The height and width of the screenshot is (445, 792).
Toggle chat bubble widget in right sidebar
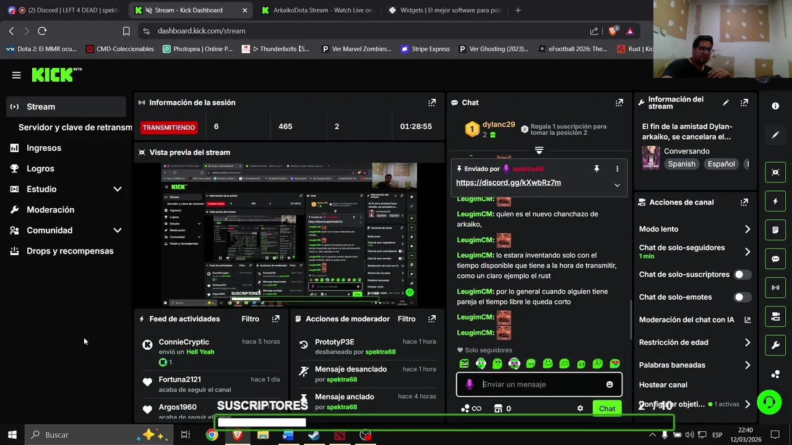pyautogui.click(x=775, y=259)
